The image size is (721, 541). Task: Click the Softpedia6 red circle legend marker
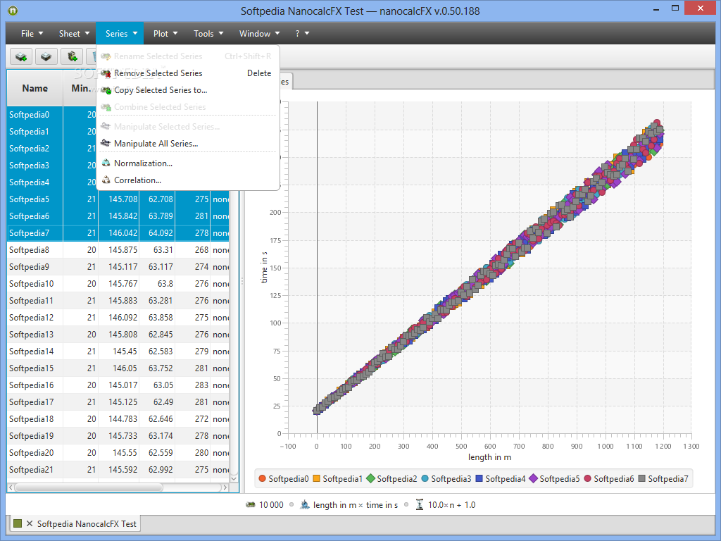[x=588, y=479]
